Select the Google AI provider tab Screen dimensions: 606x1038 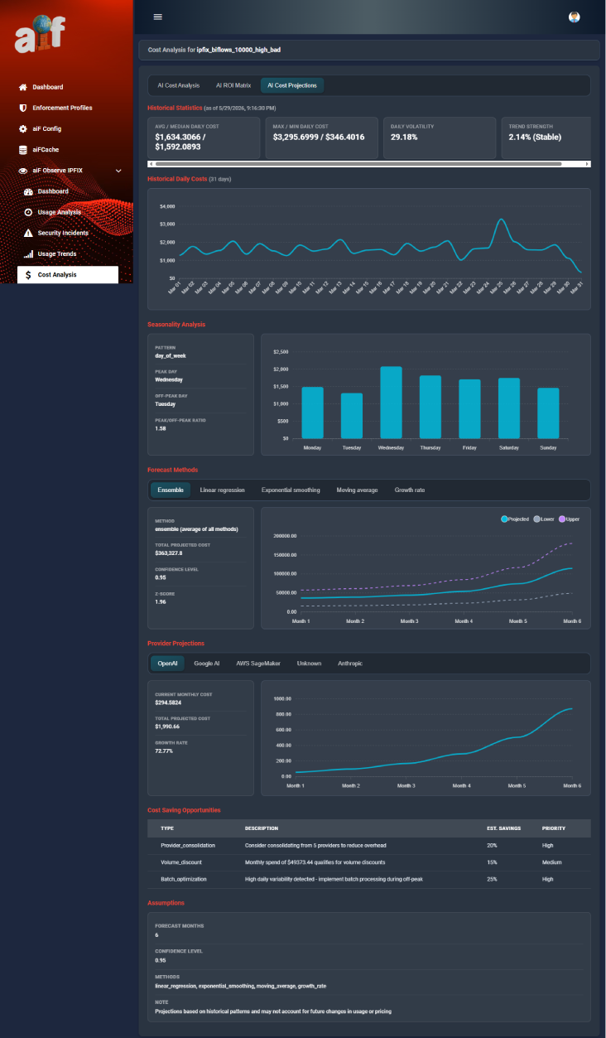coord(207,664)
